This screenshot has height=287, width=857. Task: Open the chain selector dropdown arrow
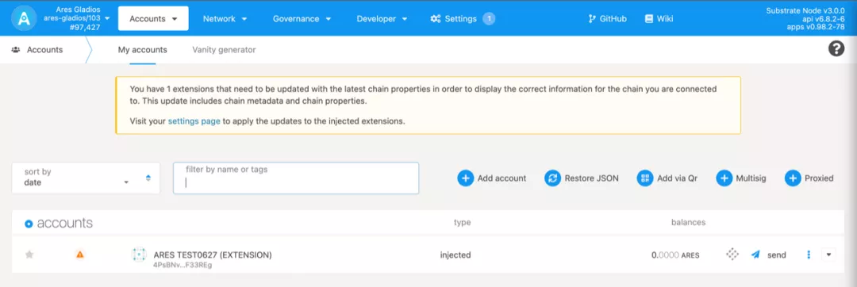click(x=107, y=18)
